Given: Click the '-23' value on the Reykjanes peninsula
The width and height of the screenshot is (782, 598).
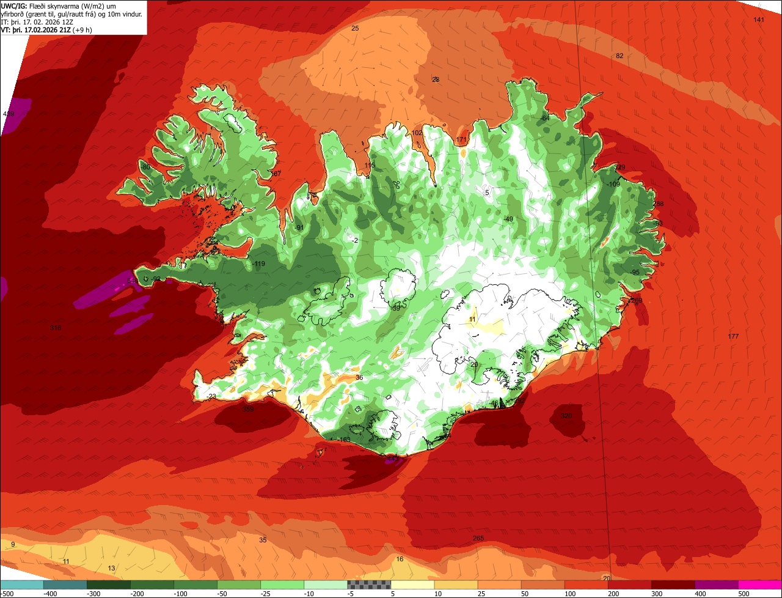Looking at the screenshot, I should [x=212, y=397].
